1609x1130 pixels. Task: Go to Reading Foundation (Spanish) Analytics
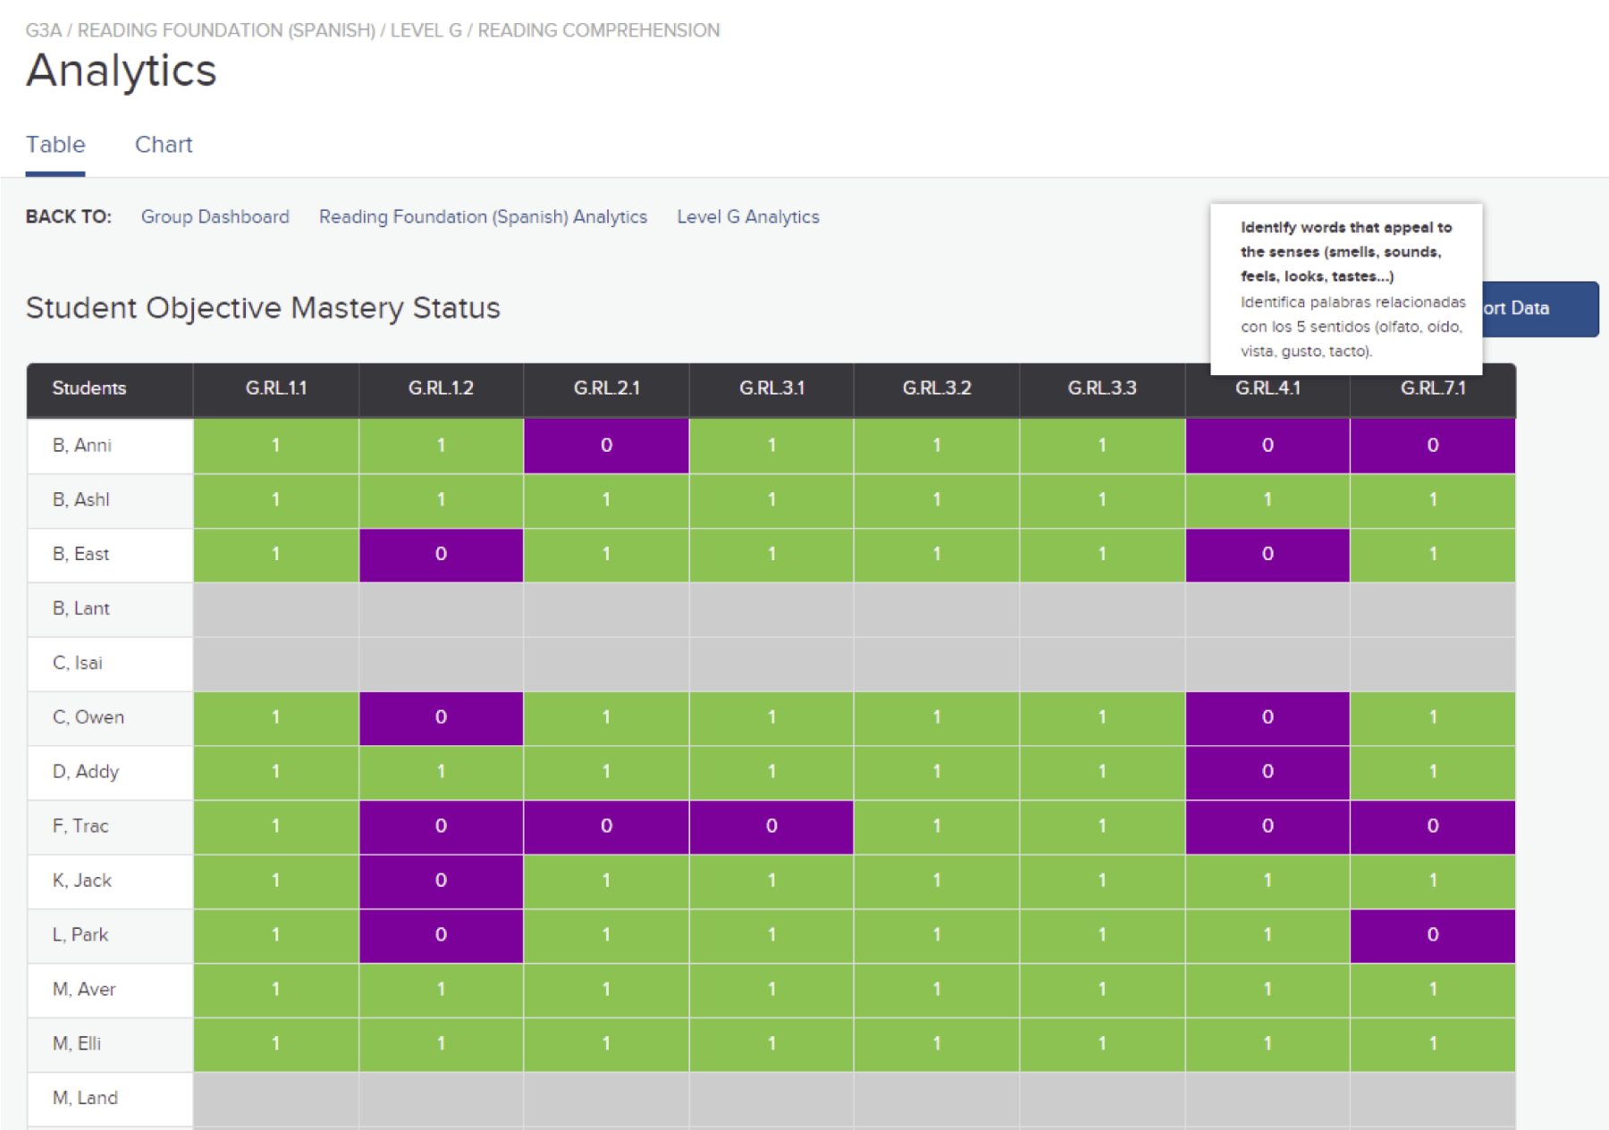(x=483, y=217)
